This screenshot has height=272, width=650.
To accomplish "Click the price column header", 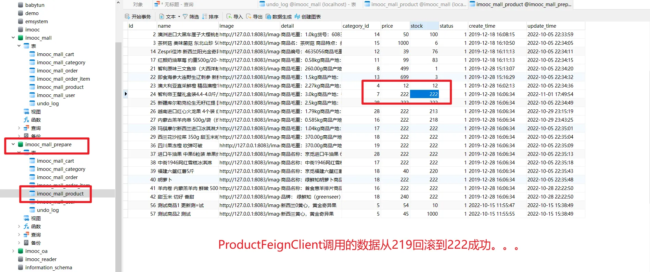I will pos(395,26).
